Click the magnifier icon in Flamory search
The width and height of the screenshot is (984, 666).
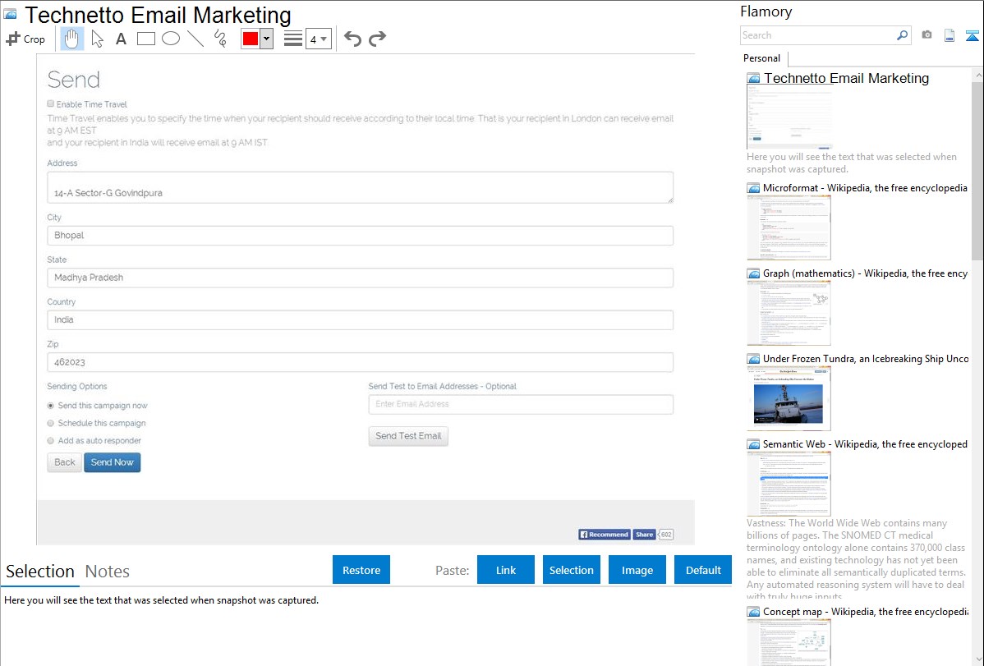tap(903, 35)
